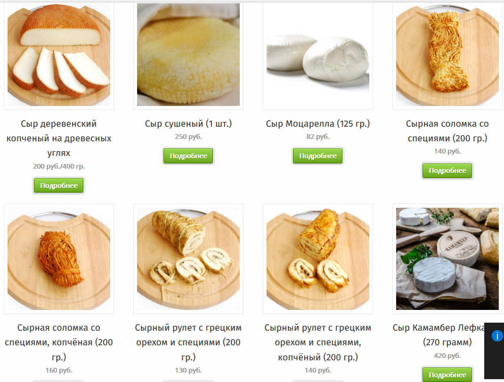Screen dimensions: 504x382
Task: Open the cheese straws with spices image
Action: (447, 55)
